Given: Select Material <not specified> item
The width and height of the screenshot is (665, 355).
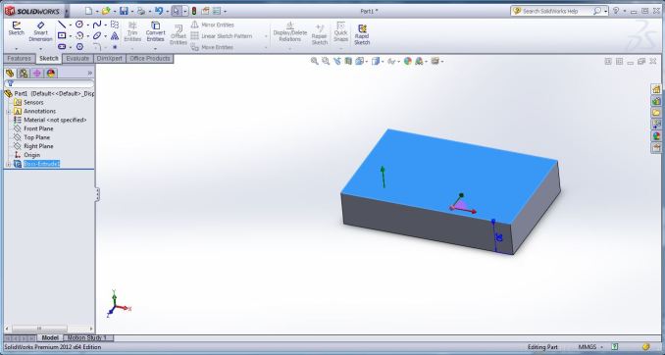Looking at the screenshot, I should tap(55, 120).
